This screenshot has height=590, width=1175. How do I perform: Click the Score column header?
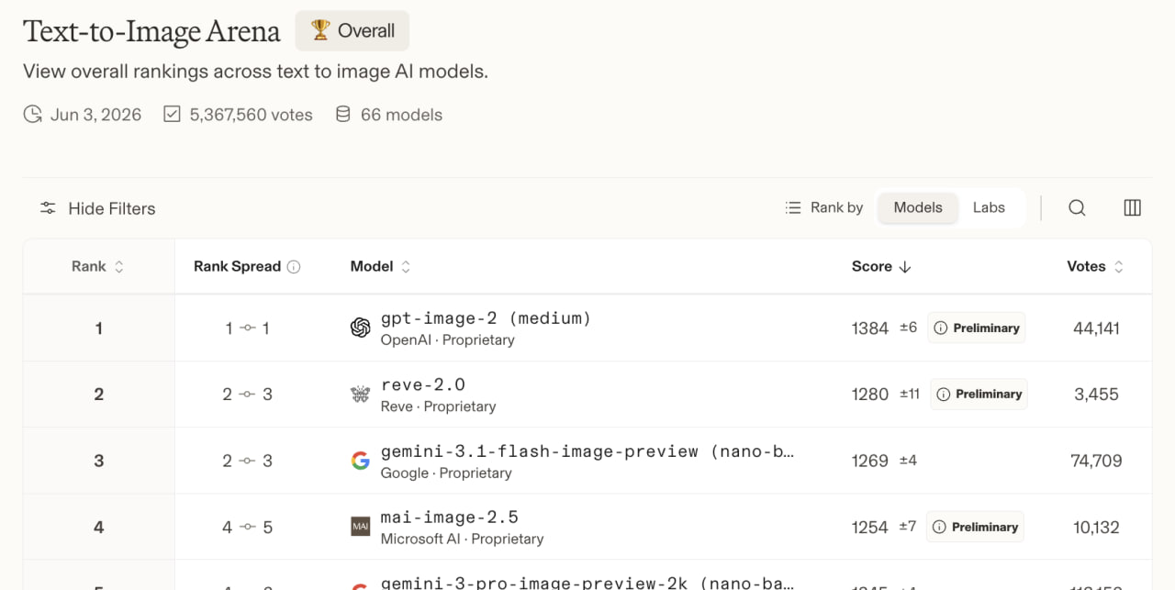pyautogui.click(x=881, y=267)
